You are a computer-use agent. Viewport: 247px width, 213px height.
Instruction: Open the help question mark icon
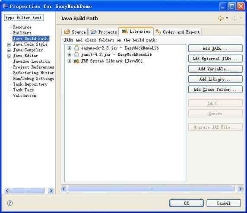click(10, 203)
